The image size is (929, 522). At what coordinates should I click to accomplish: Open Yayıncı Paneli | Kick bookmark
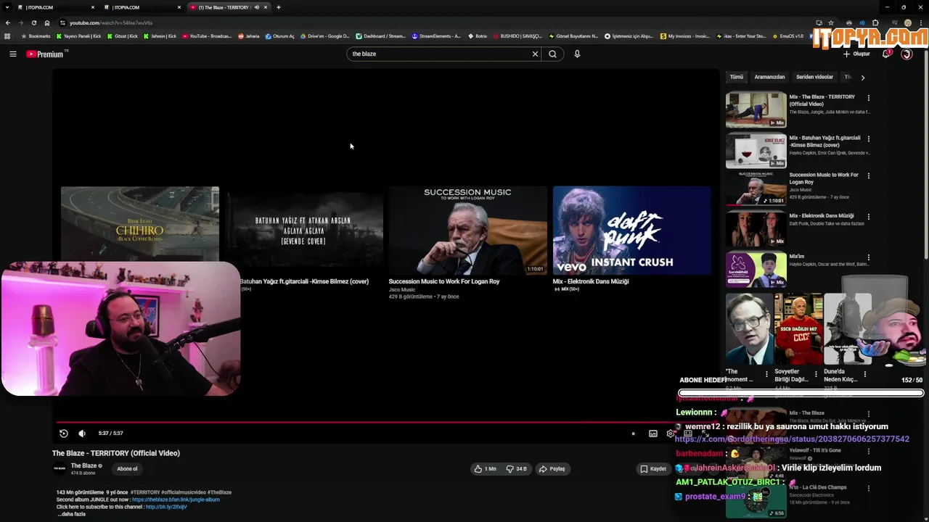tap(79, 36)
